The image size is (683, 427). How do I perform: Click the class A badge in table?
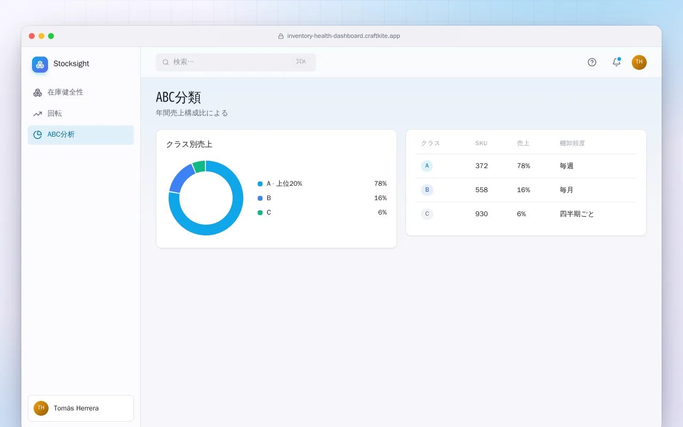[x=427, y=166]
